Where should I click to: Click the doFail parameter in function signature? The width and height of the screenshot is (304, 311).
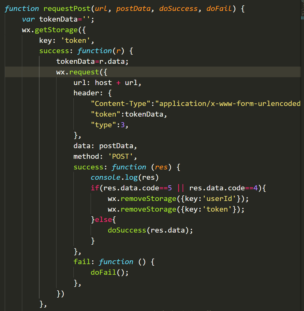tap(219, 9)
